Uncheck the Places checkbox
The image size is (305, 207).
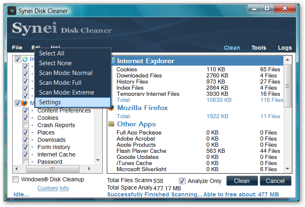click(25, 132)
